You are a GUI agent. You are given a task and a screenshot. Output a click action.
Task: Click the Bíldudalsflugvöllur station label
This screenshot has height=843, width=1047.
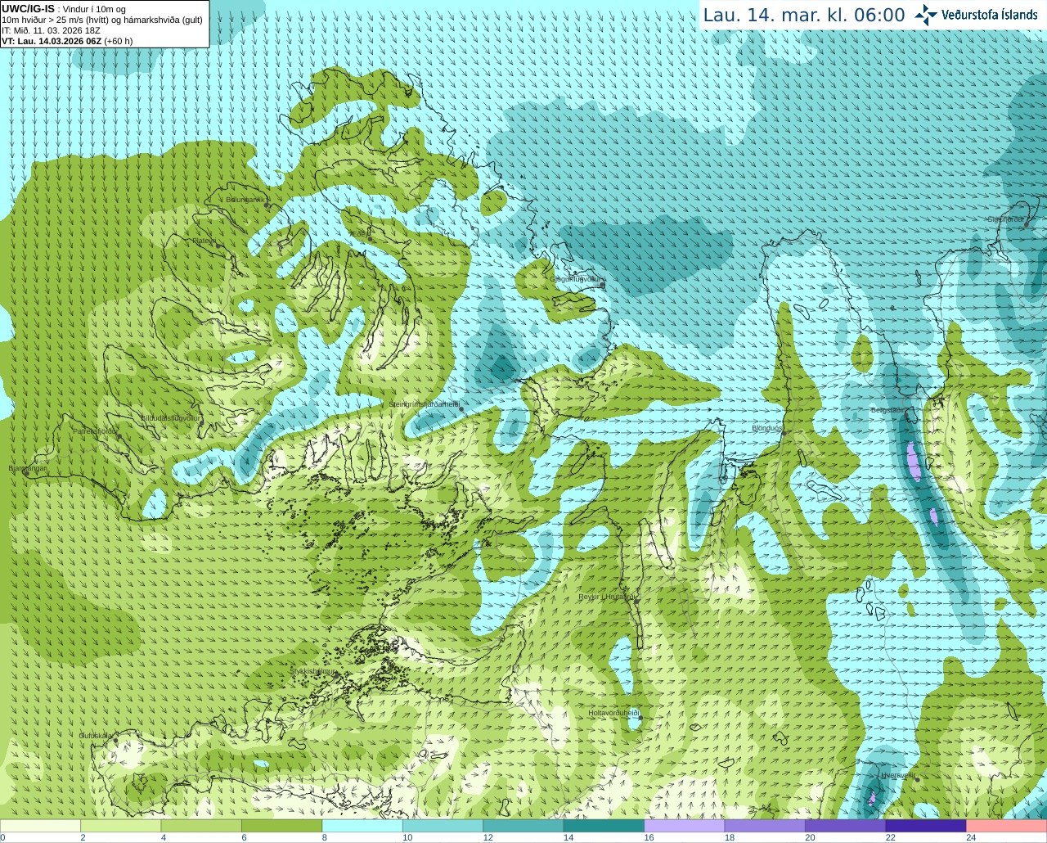point(170,417)
